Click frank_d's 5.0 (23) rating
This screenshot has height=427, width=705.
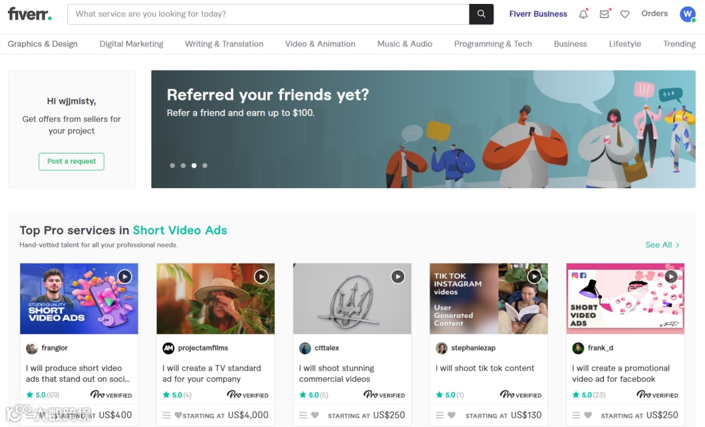pyautogui.click(x=589, y=394)
